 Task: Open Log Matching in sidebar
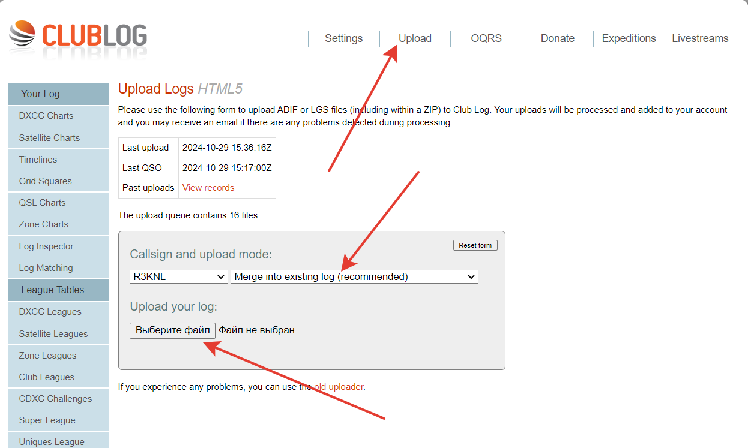[x=58, y=268]
